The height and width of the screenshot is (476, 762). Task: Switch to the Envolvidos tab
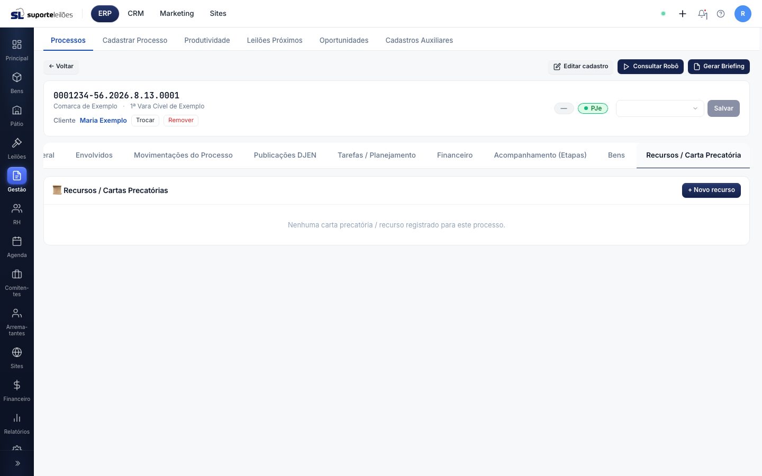(94, 155)
